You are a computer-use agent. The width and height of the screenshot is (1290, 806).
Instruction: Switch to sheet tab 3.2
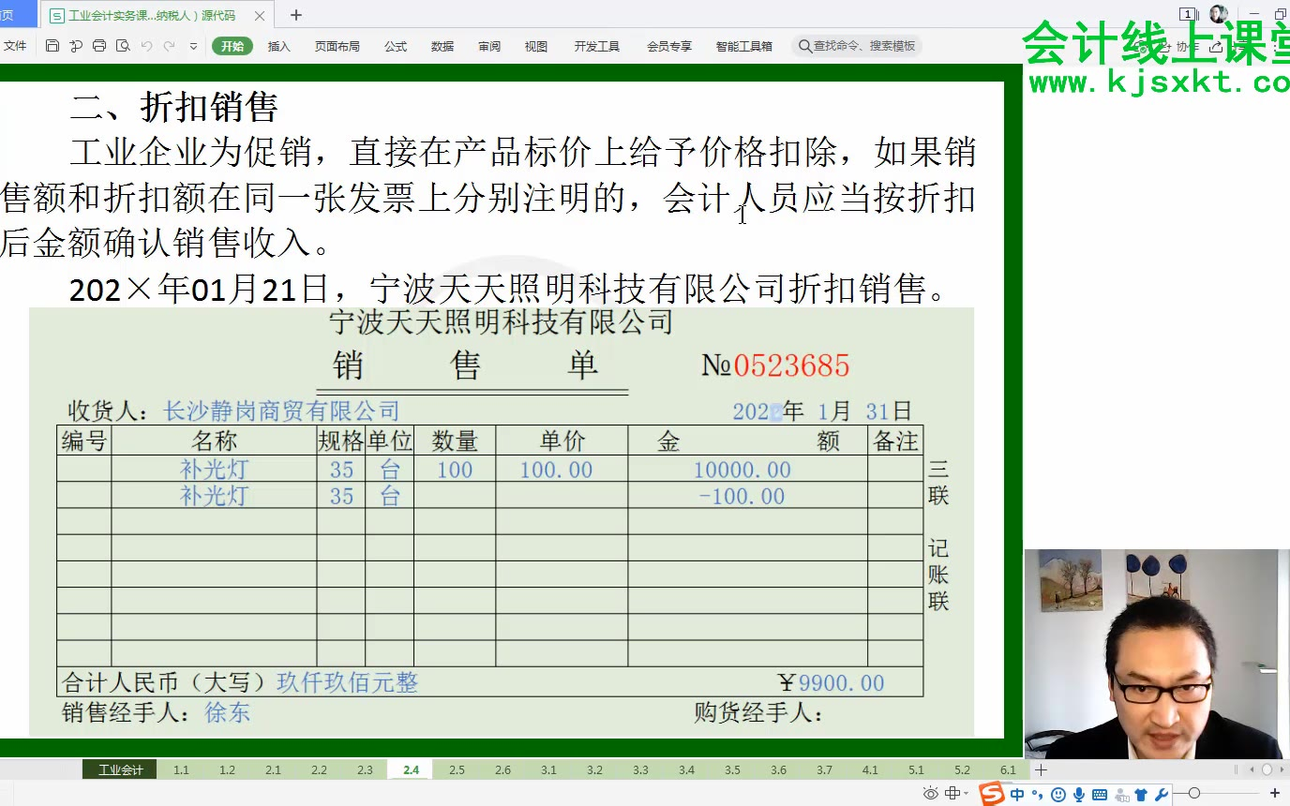594,769
